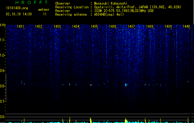This screenshot has height=123, width=194.
Task: Select the A504HB(yagi 4el) antenna text
Action: click(109, 14)
